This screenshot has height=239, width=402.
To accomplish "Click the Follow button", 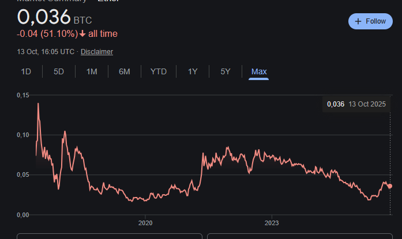I will pyautogui.click(x=370, y=21).
